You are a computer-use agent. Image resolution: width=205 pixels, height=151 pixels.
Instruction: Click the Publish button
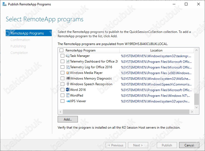(167, 145)
